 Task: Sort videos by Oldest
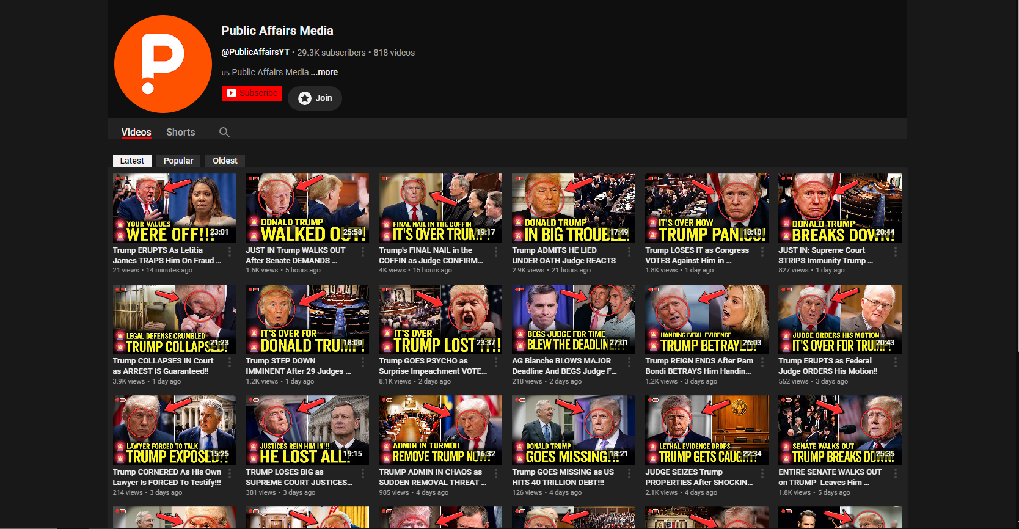coord(225,161)
